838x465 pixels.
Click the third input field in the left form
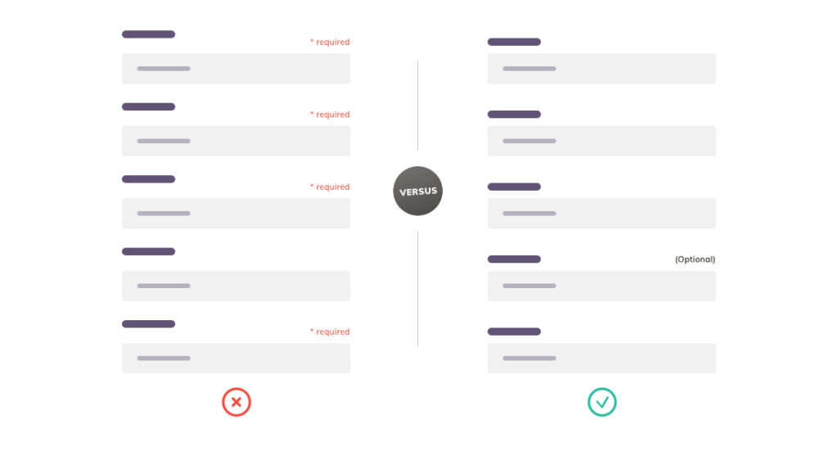236,213
